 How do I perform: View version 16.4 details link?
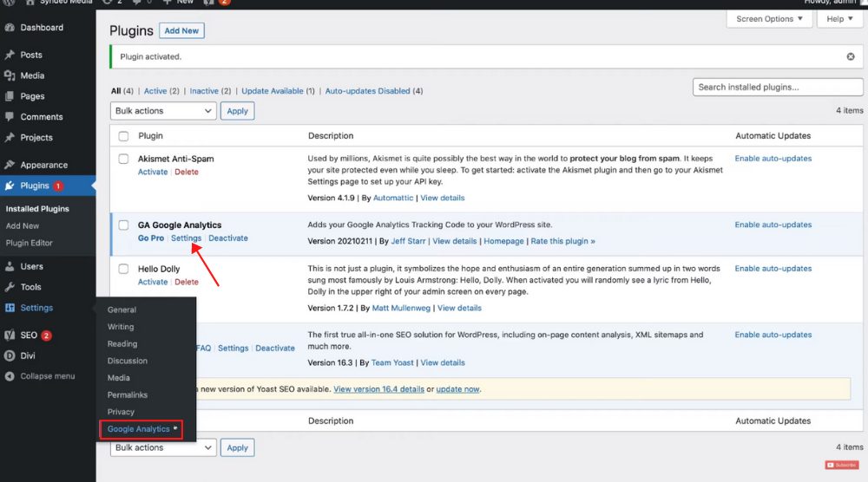378,389
